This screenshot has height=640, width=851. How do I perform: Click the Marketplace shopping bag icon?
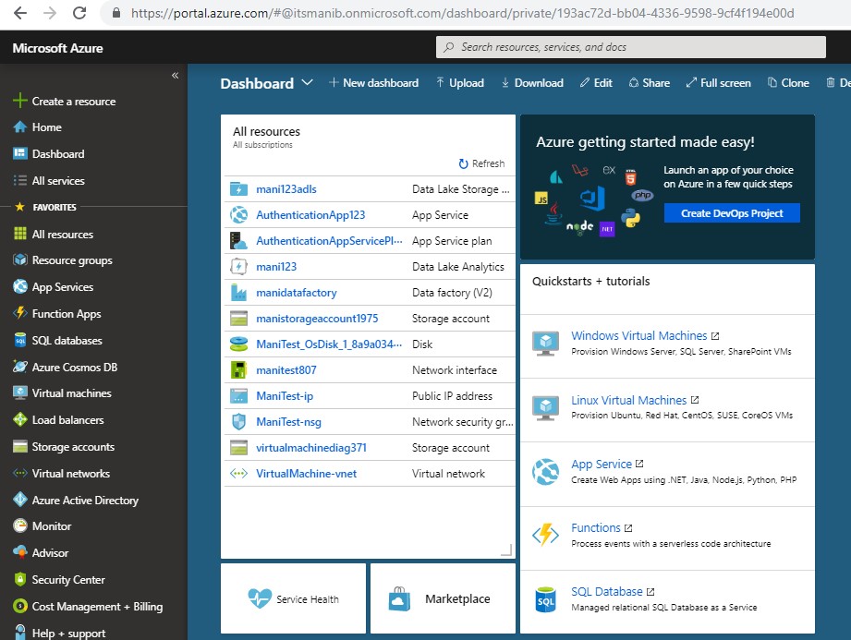tap(399, 598)
